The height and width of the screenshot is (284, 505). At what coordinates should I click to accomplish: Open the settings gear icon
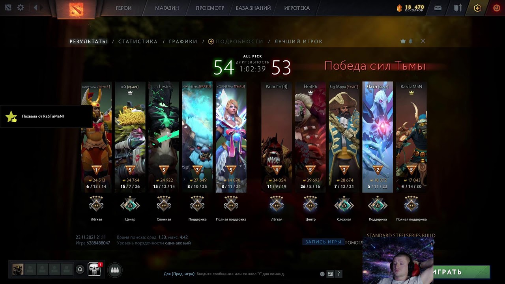coord(21,7)
